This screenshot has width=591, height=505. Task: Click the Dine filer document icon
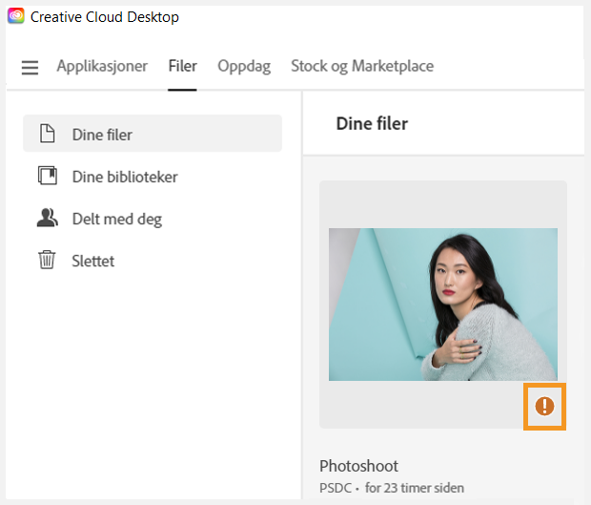(47, 134)
